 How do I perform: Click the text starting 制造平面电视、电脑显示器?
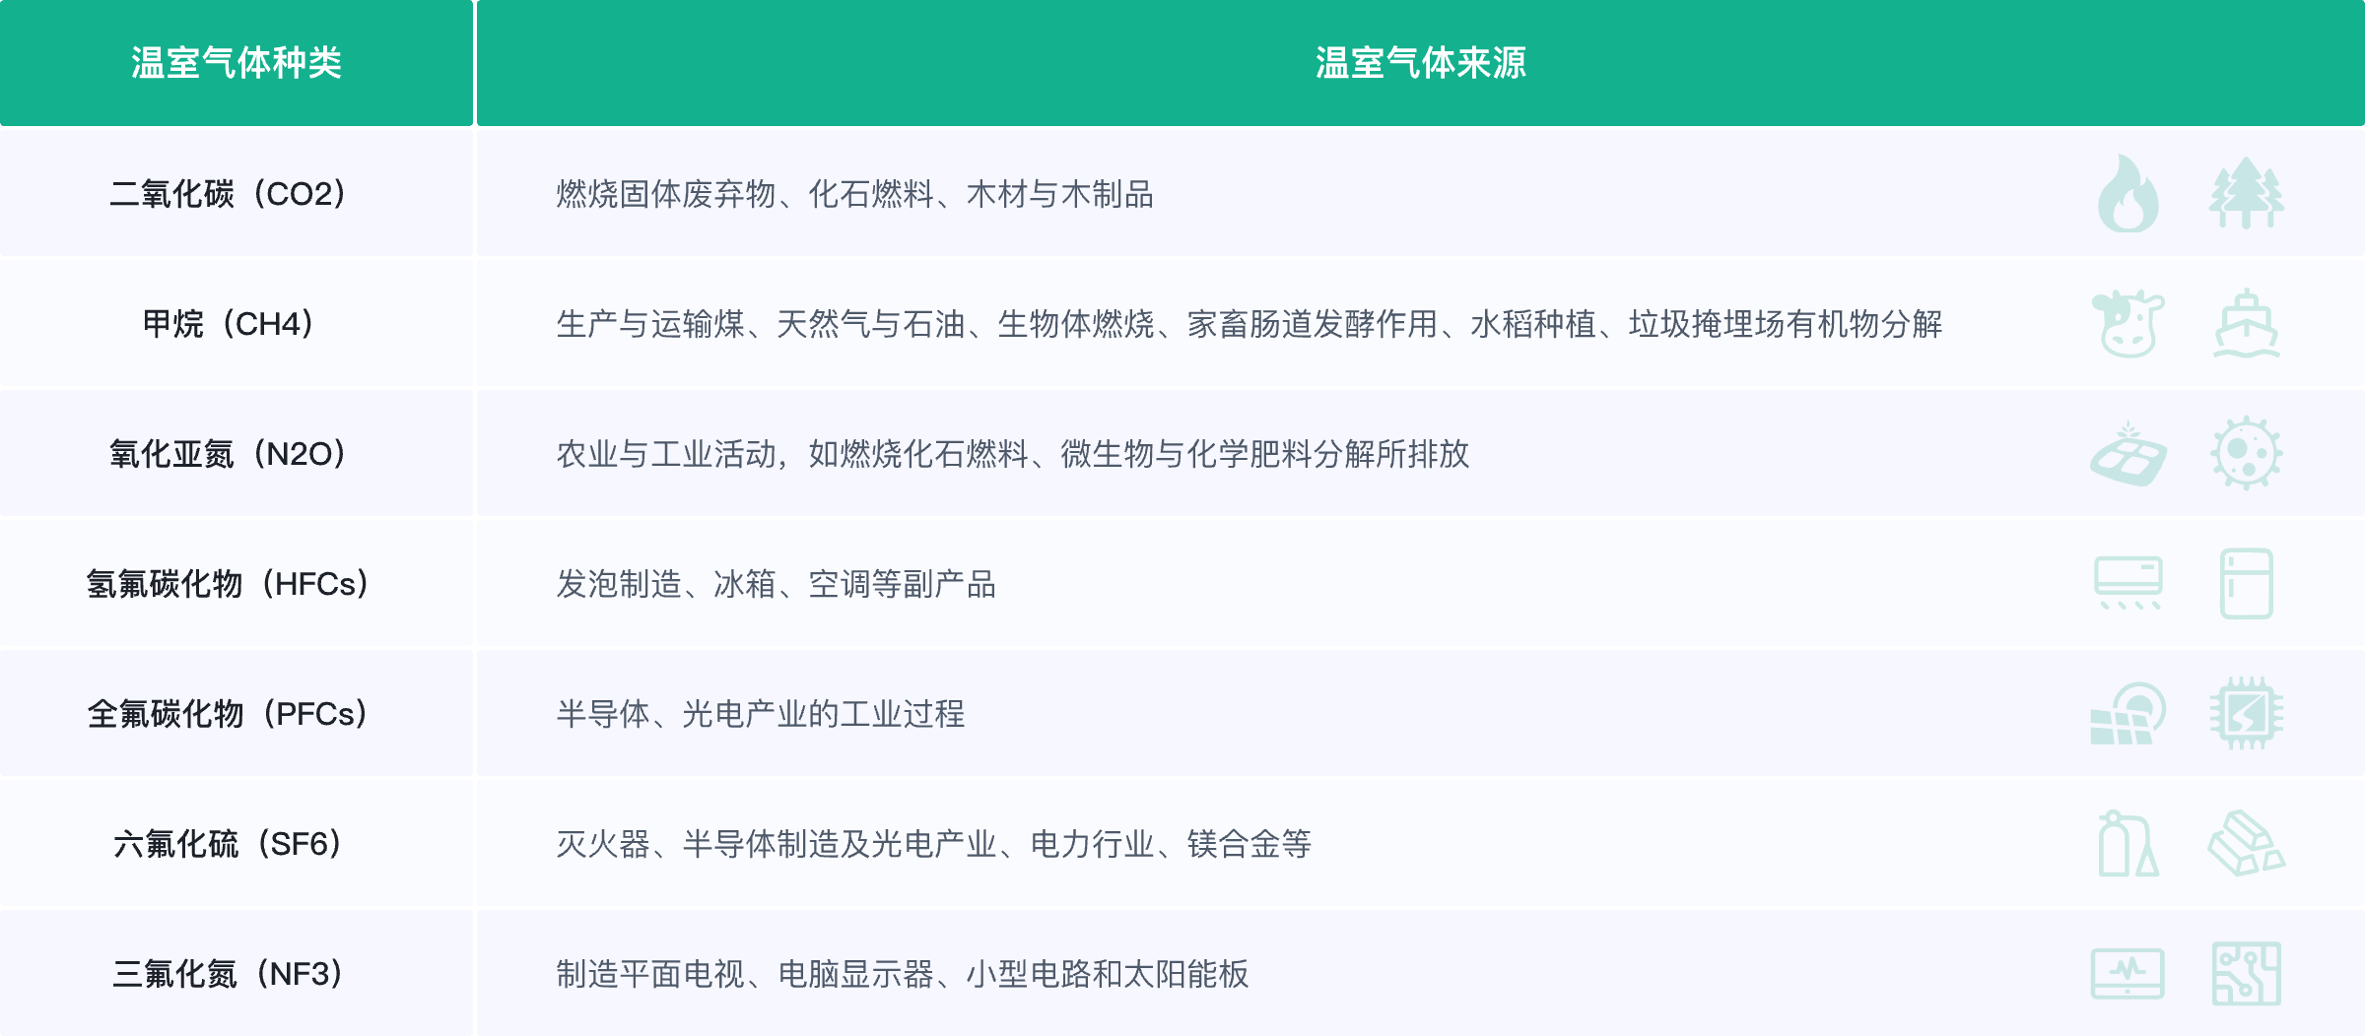point(902,974)
